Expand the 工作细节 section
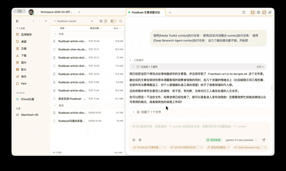 137,60
